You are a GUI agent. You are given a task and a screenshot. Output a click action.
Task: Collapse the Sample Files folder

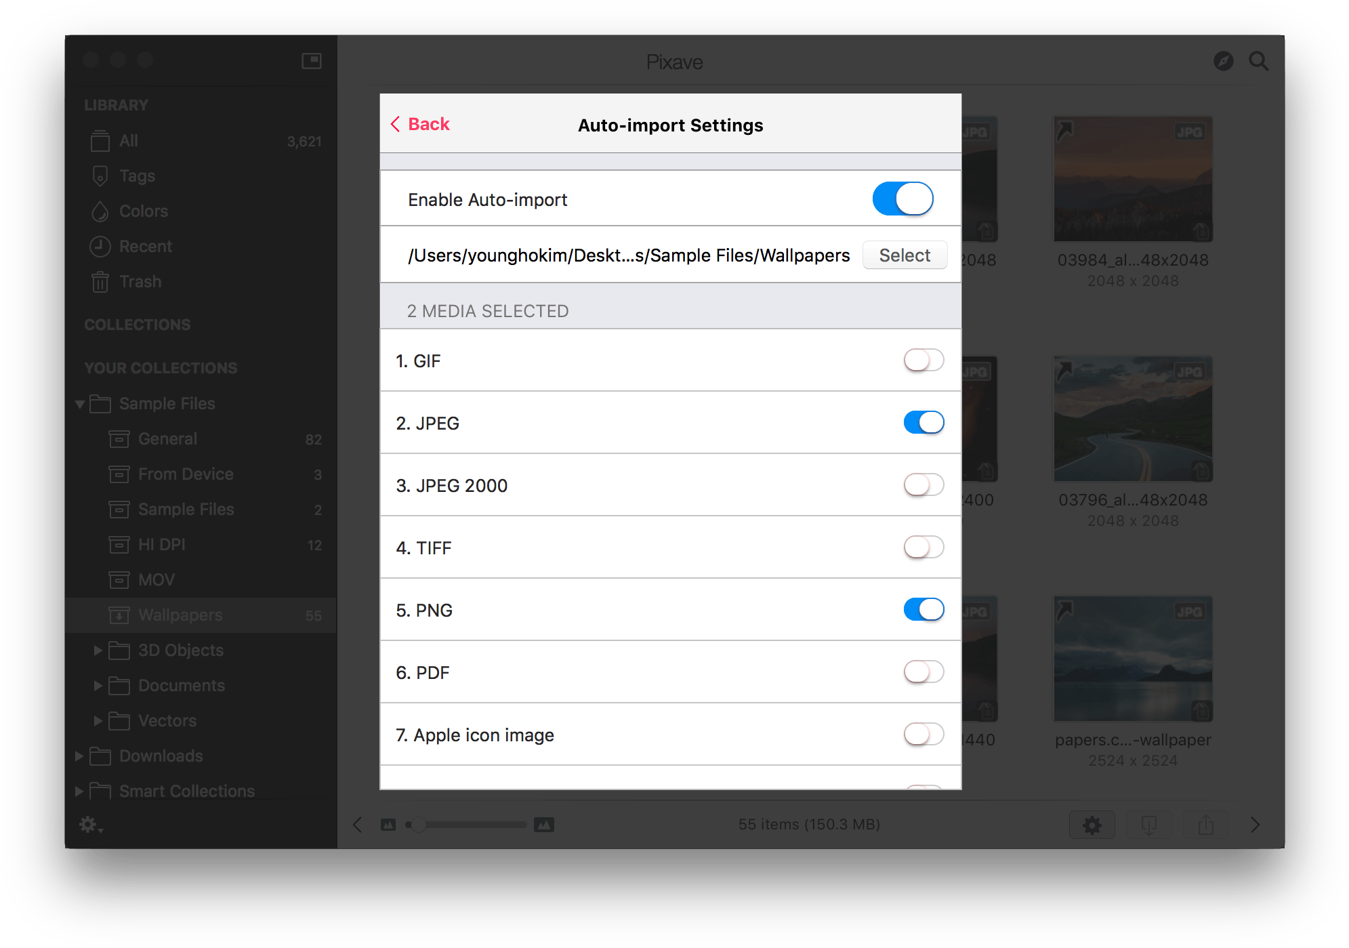pos(80,405)
